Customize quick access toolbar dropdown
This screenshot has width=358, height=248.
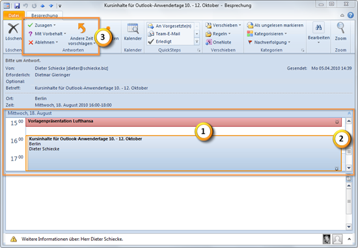(60, 6)
